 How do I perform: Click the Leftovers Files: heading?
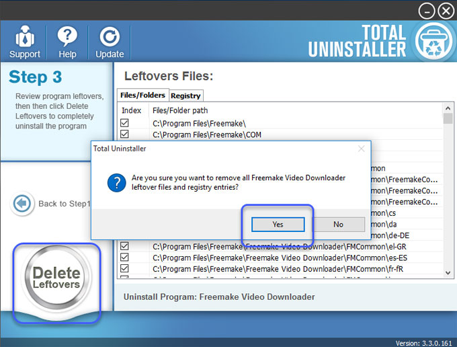pos(169,76)
